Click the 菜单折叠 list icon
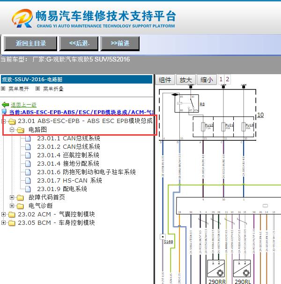 point(37,89)
